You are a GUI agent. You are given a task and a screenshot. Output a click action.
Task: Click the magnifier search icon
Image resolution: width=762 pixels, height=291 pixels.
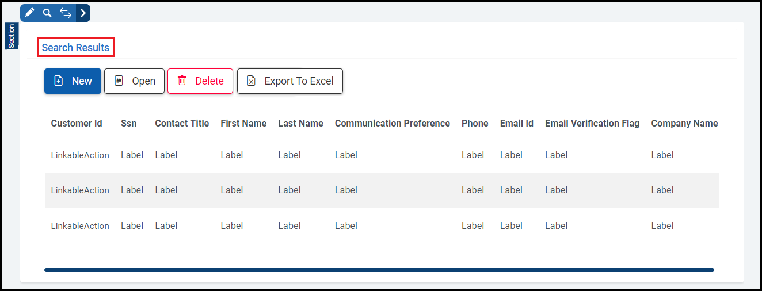[47, 13]
